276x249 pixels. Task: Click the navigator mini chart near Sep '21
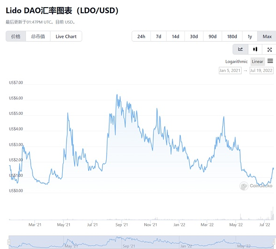(128, 242)
